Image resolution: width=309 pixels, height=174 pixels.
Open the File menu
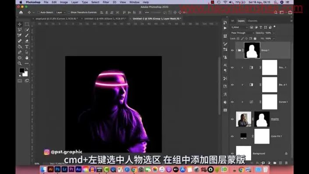tap(46, 2)
